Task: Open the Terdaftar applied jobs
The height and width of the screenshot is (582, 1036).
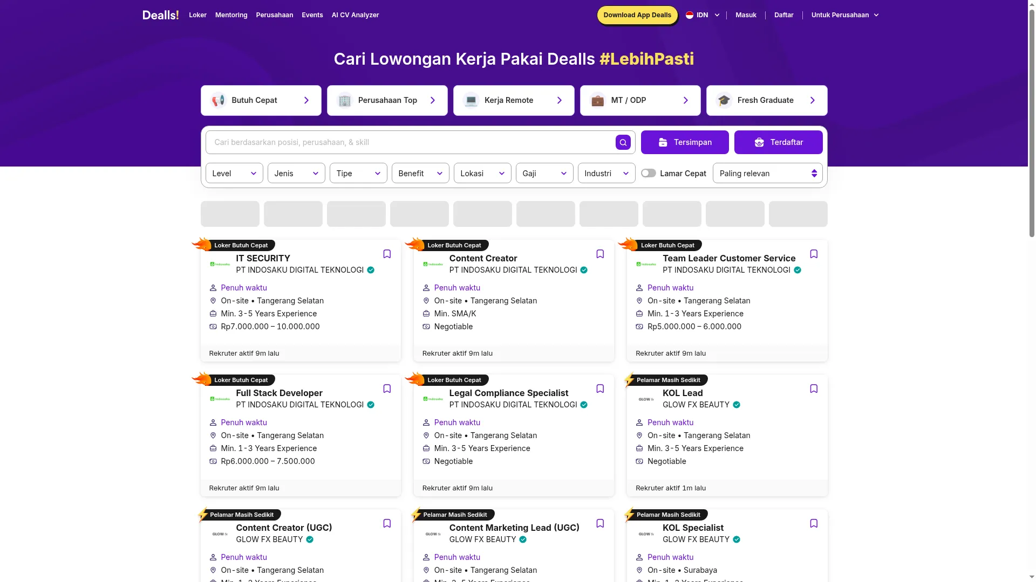Action: point(778,142)
